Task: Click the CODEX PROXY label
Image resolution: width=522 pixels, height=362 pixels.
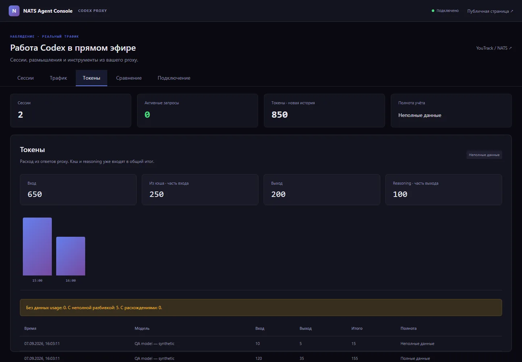Action: (x=92, y=11)
